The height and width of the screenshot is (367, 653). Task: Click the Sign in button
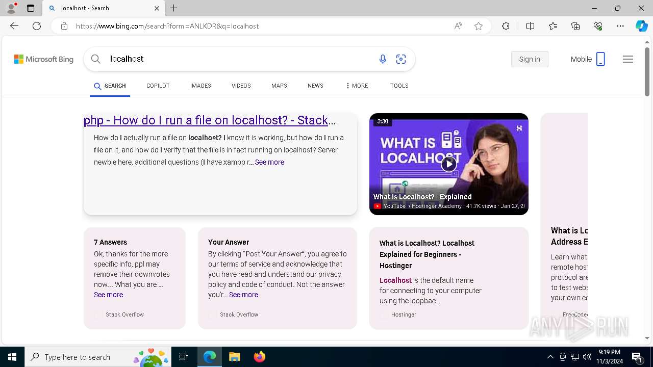[x=530, y=59]
